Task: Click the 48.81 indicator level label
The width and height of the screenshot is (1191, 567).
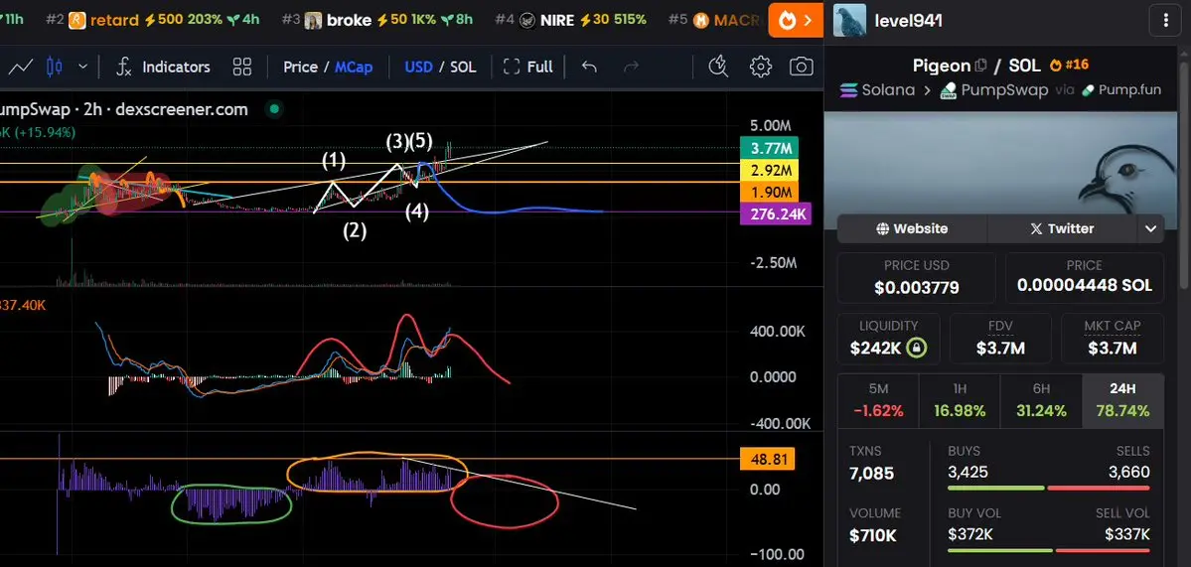Action: [767, 459]
